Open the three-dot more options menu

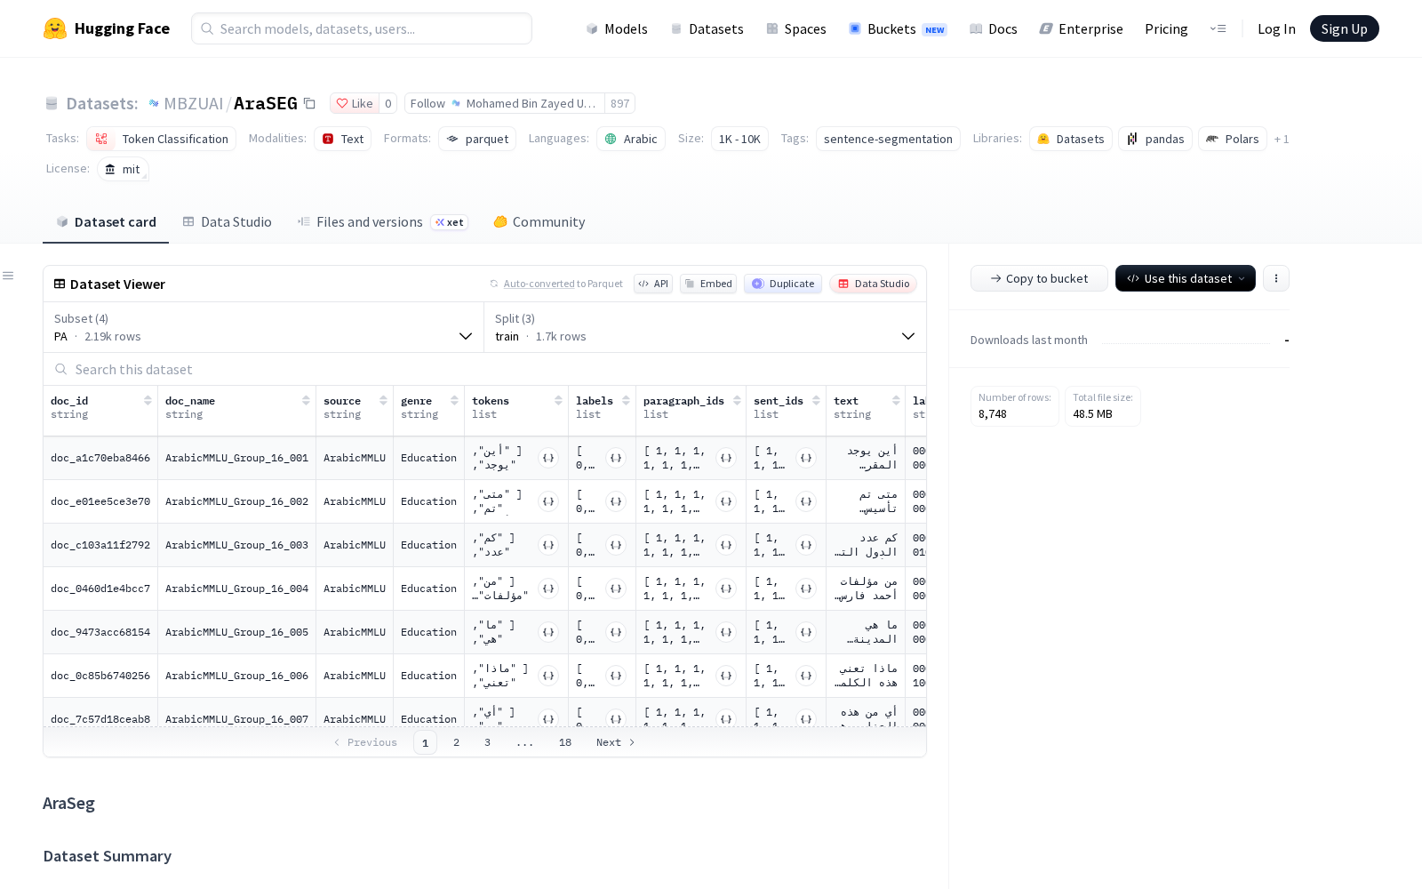coord(1276,278)
